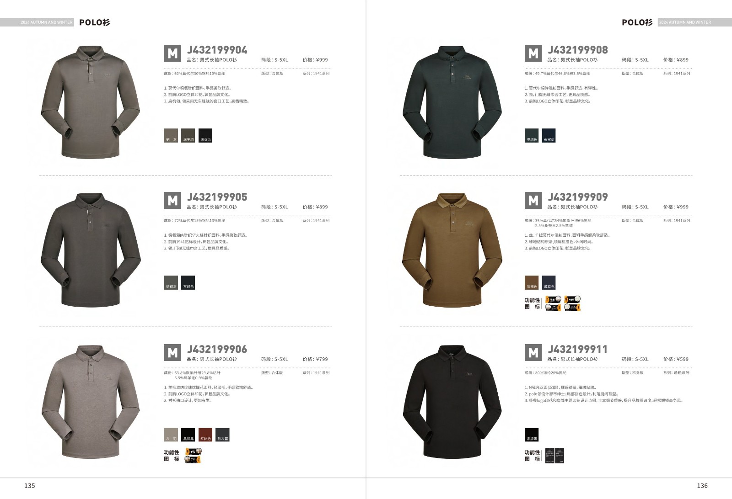732x499 pixels.
Task: Click the M badge beside J432199905
Action: [172, 201]
